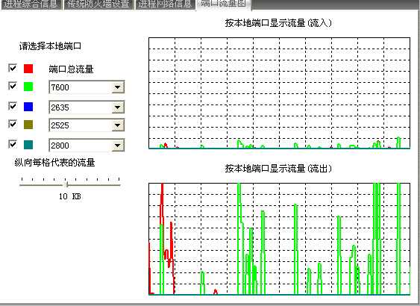Image resolution: width=420 pixels, height=306 pixels.
Task: Toggle the checkbox for port 2800
Action: [13, 144]
